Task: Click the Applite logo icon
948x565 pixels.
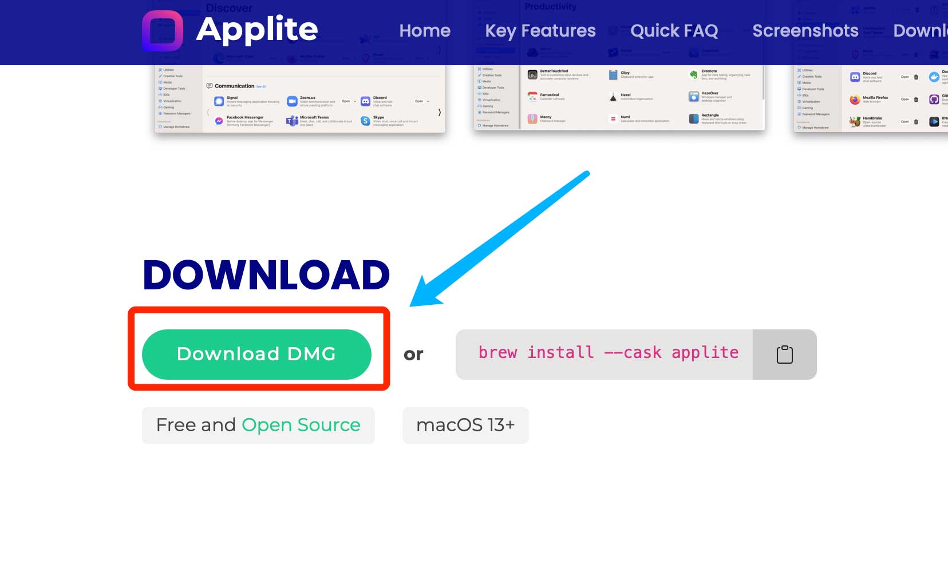Action: [163, 31]
